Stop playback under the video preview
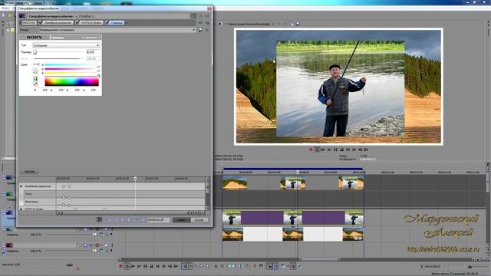Image resolution: width=491 pixels, height=276 pixels. 341,149
